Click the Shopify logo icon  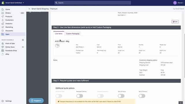(3, 3)
